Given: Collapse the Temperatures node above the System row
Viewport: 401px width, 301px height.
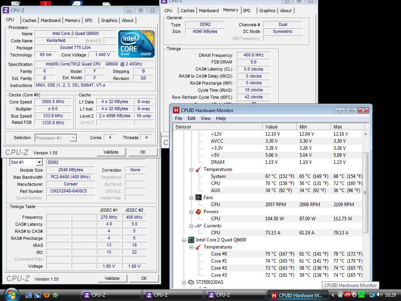Looking at the screenshot, I should [191, 170].
